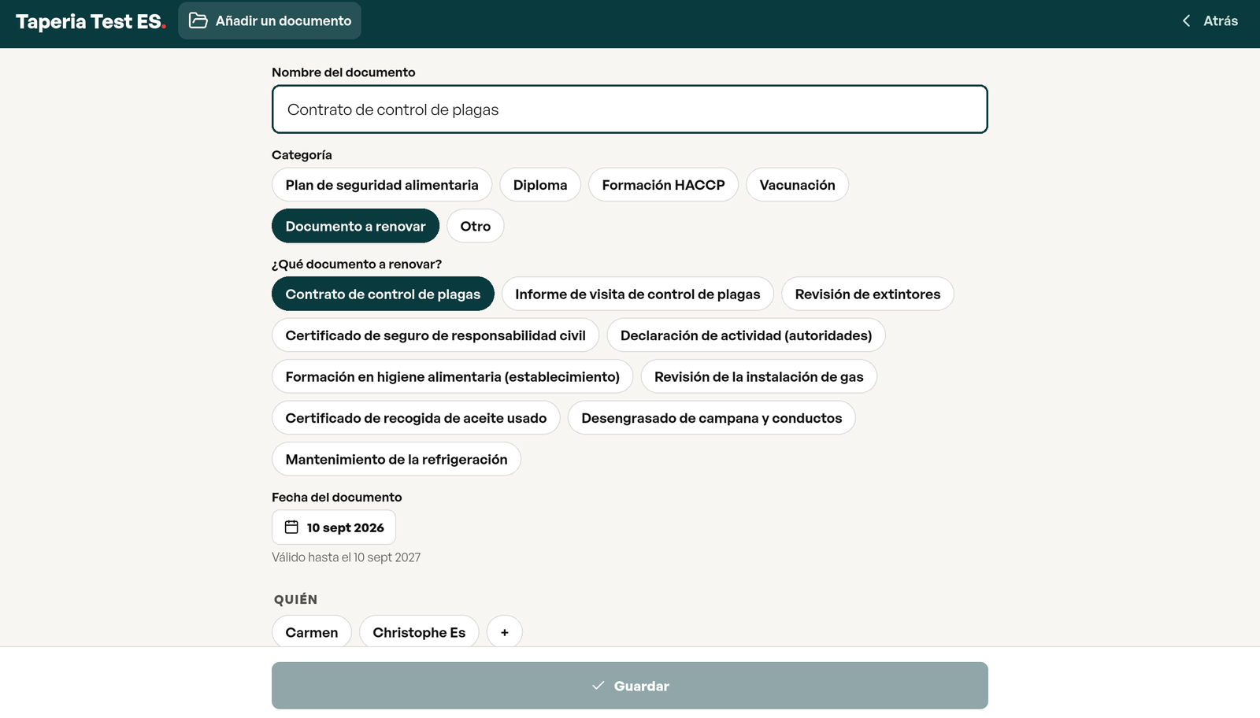Select Revisión de extintores
Viewport: 1260px width, 718px height.
[x=868, y=294]
